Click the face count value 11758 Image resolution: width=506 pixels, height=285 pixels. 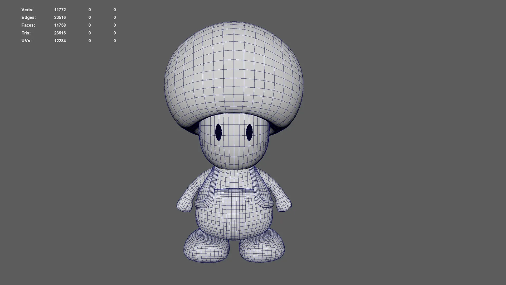60,25
